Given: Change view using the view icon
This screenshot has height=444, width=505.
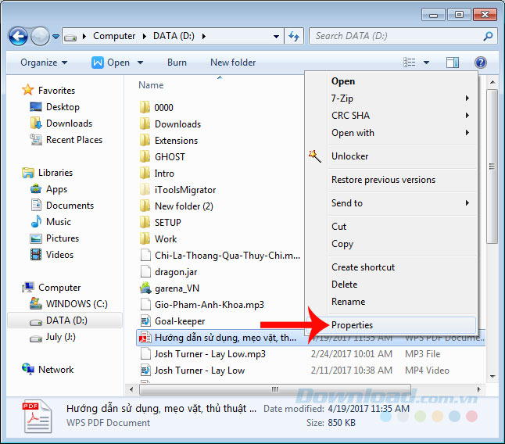Looking at the screenshot, I should point(410,63).
